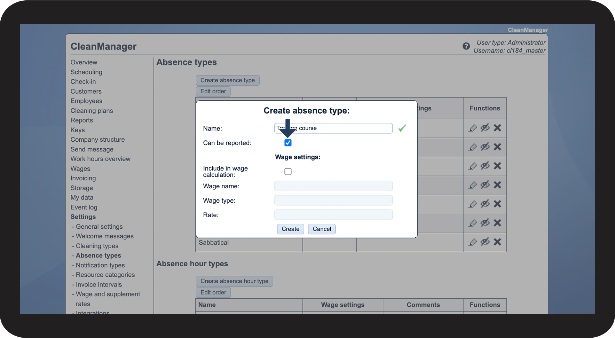This screenshot has width=615, height=338.
Task: Open Settings section in sidebar
Action: 83,217
